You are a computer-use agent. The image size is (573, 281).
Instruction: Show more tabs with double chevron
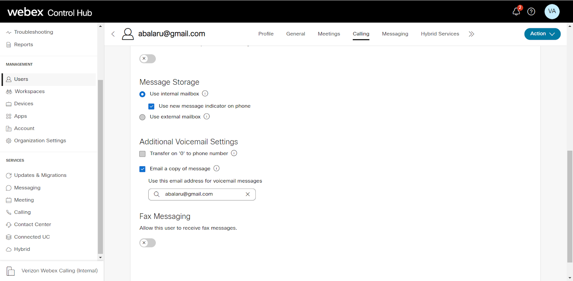[x=471, y=34]
